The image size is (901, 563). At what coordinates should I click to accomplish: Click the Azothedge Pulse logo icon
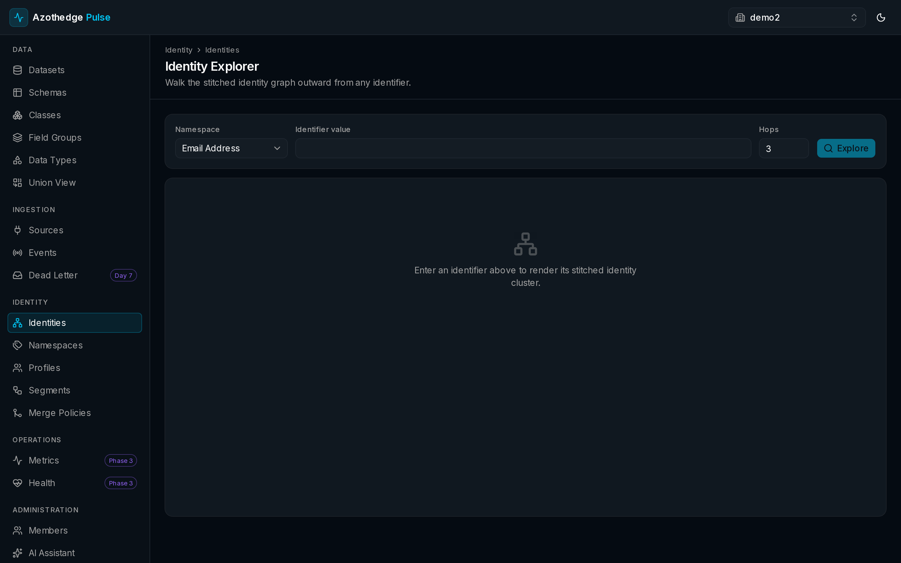(19, 18)
